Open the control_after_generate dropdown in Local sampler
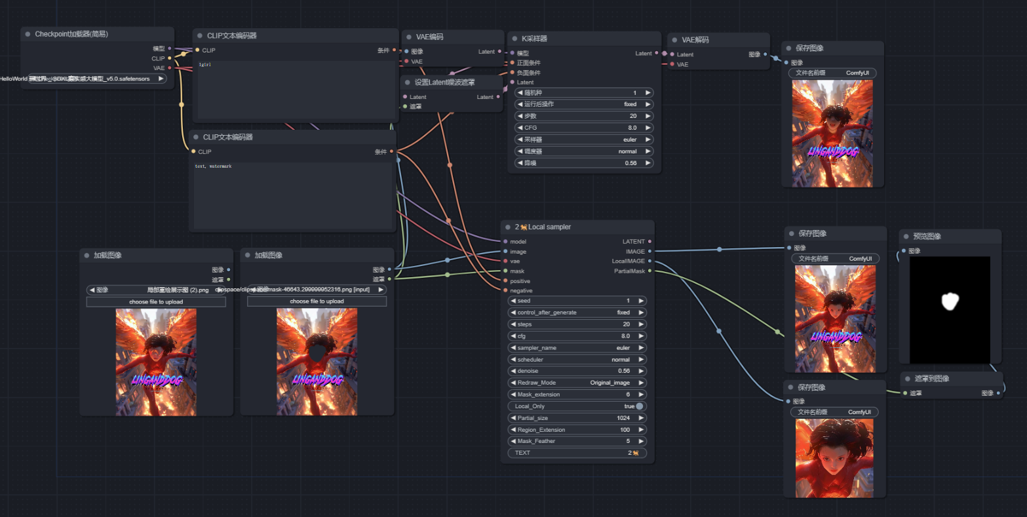Screen dimensions: 1027x517 click(x=577, y=313)
